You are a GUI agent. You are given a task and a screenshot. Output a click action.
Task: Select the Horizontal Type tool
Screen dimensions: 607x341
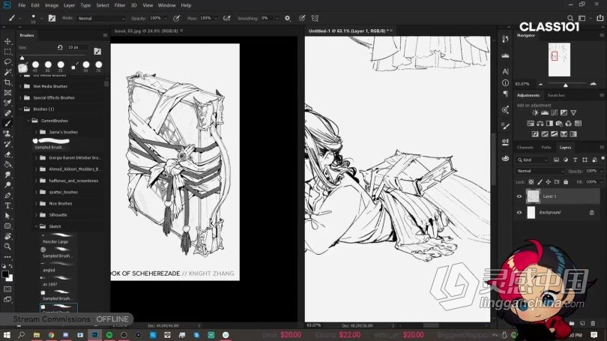7,205
